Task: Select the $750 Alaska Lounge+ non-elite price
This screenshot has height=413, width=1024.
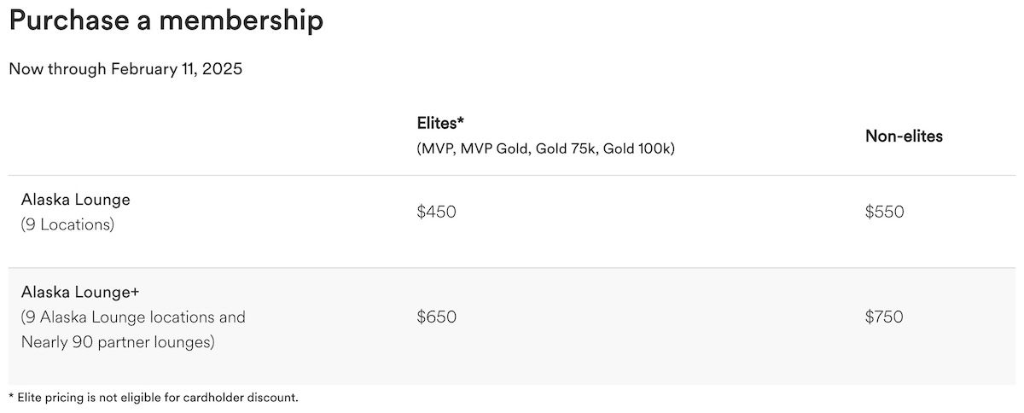Action: tap(884, 317)
